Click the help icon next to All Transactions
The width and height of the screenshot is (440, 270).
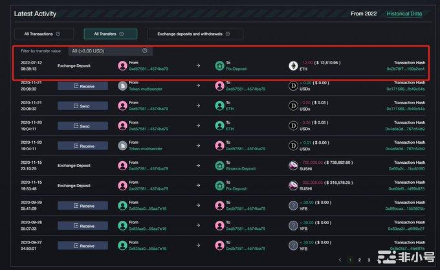(58, 34)
